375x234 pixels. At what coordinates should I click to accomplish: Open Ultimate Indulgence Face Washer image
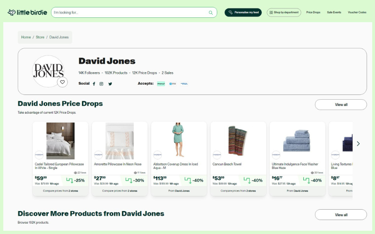pyautogui.click(x=297, y=141)
